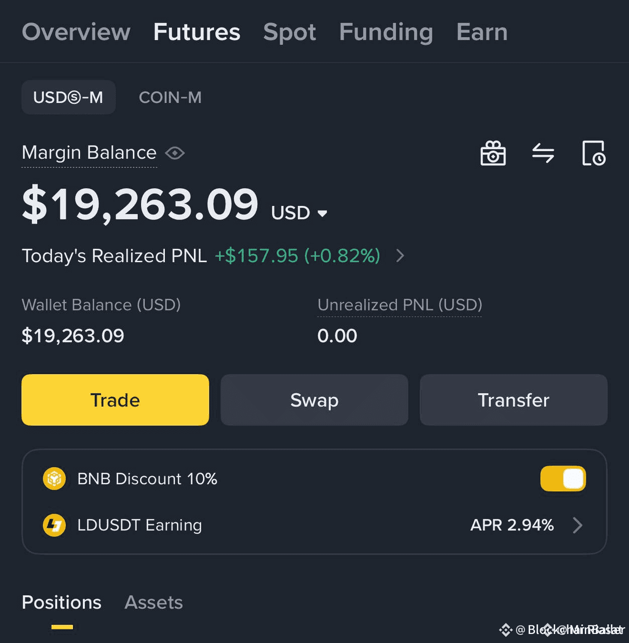Hide margin balance with eye icon
The height and width of the screenshot is (643, 629).
175,153
